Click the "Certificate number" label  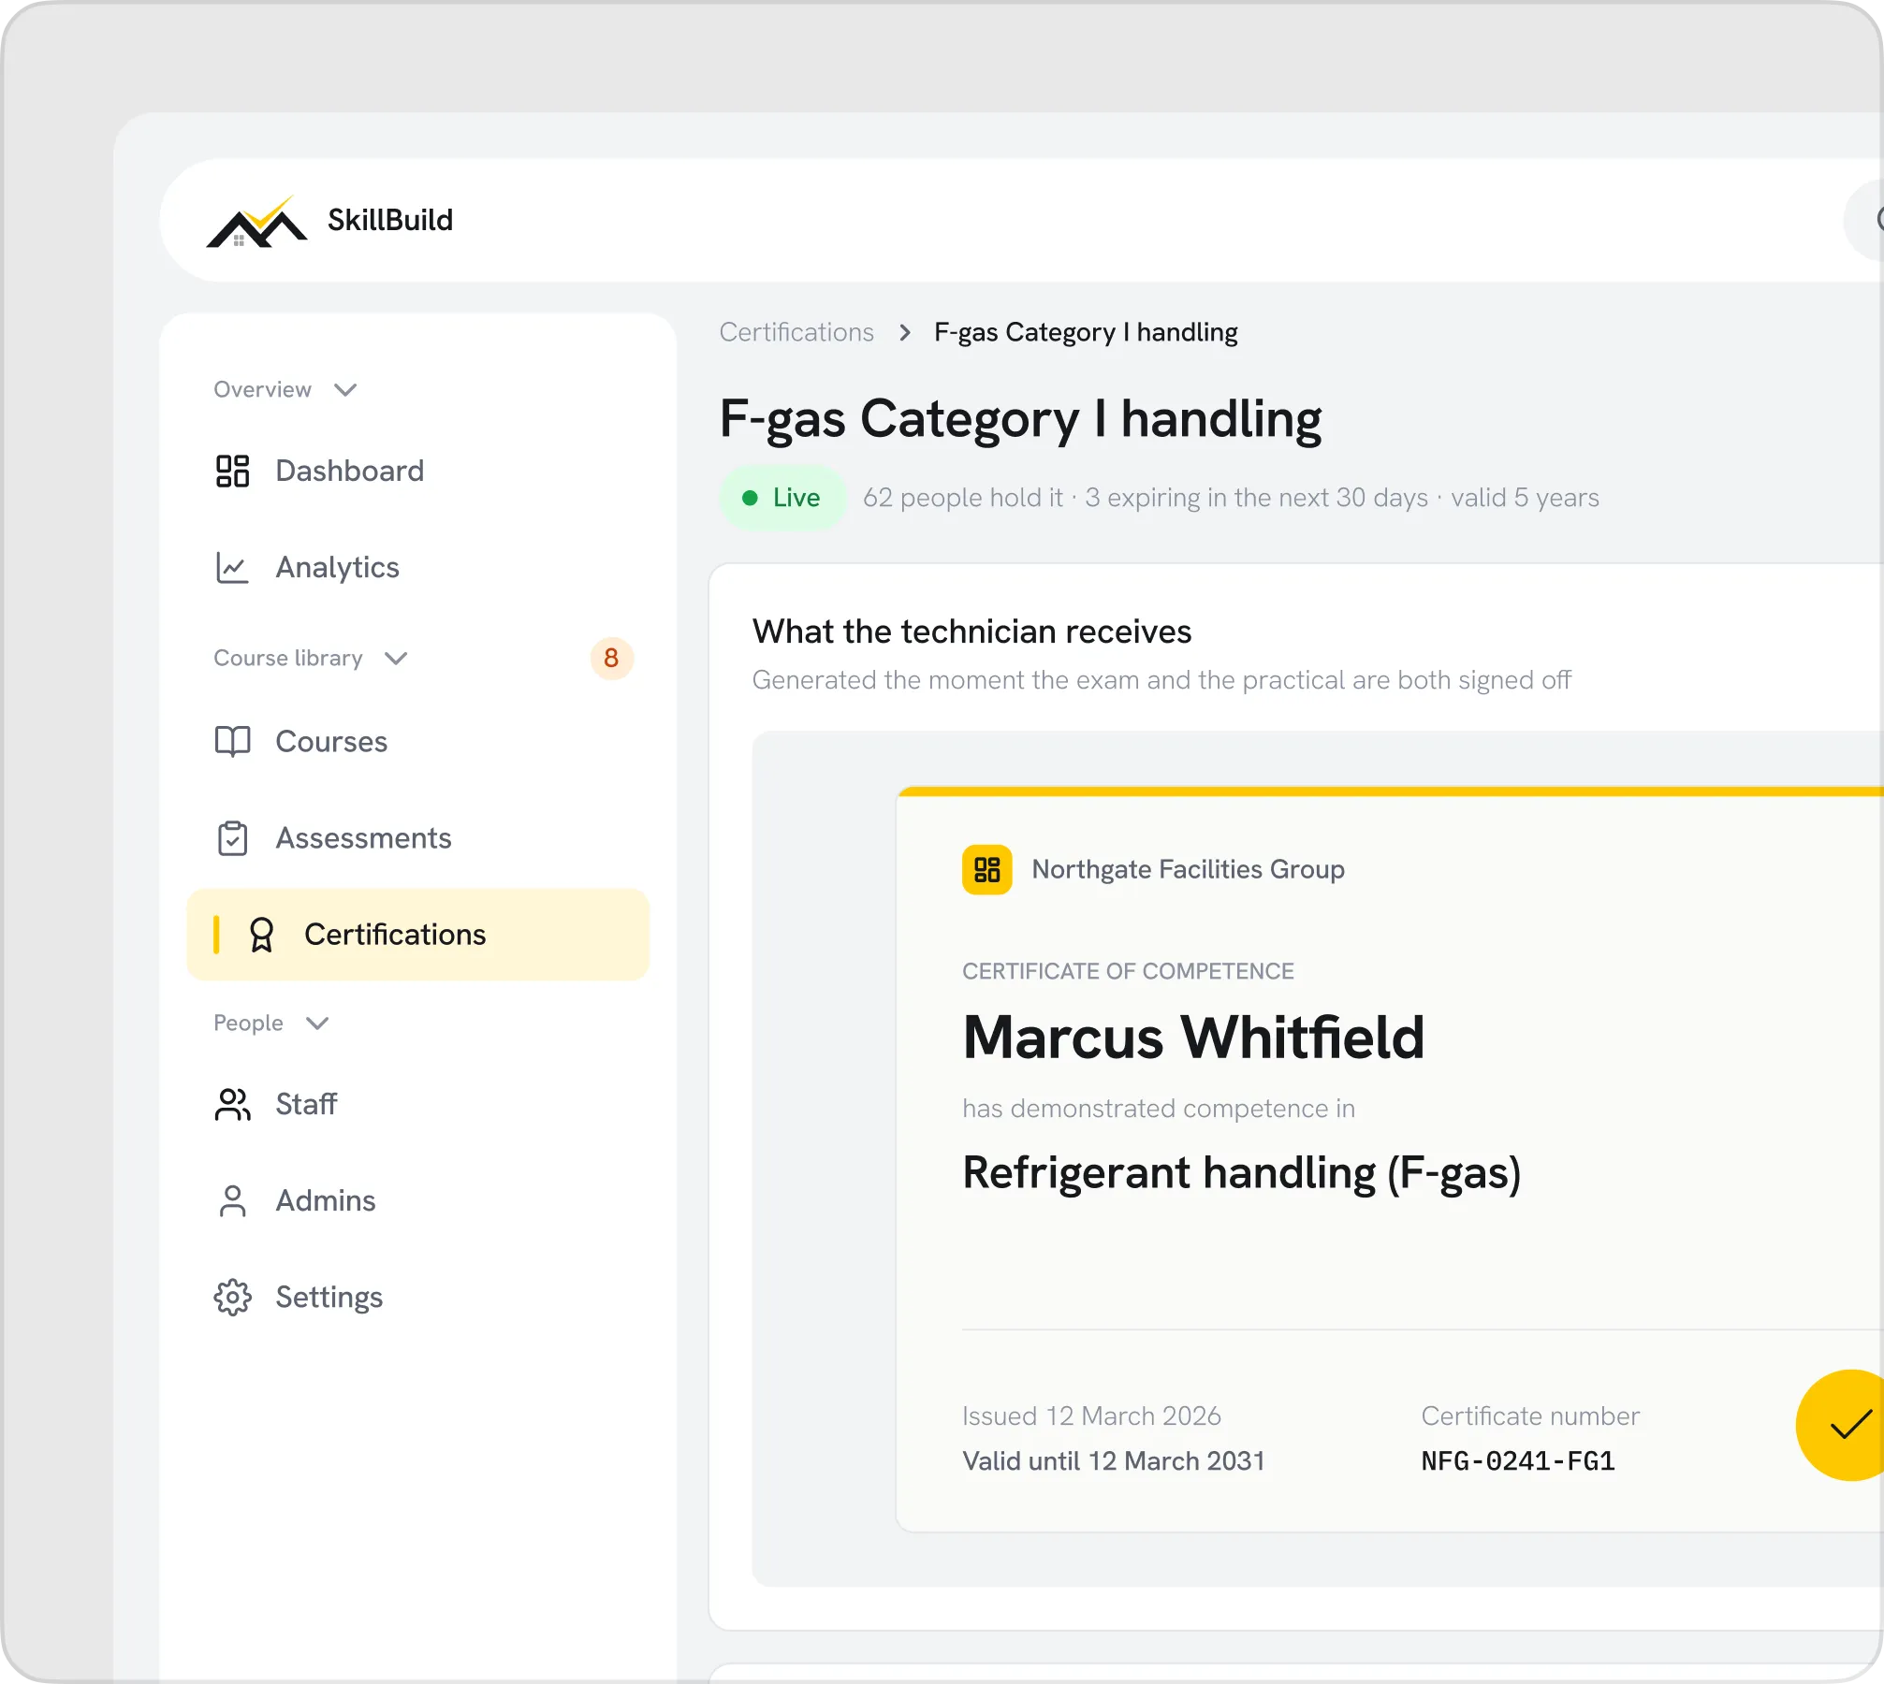[1530, 1416]
